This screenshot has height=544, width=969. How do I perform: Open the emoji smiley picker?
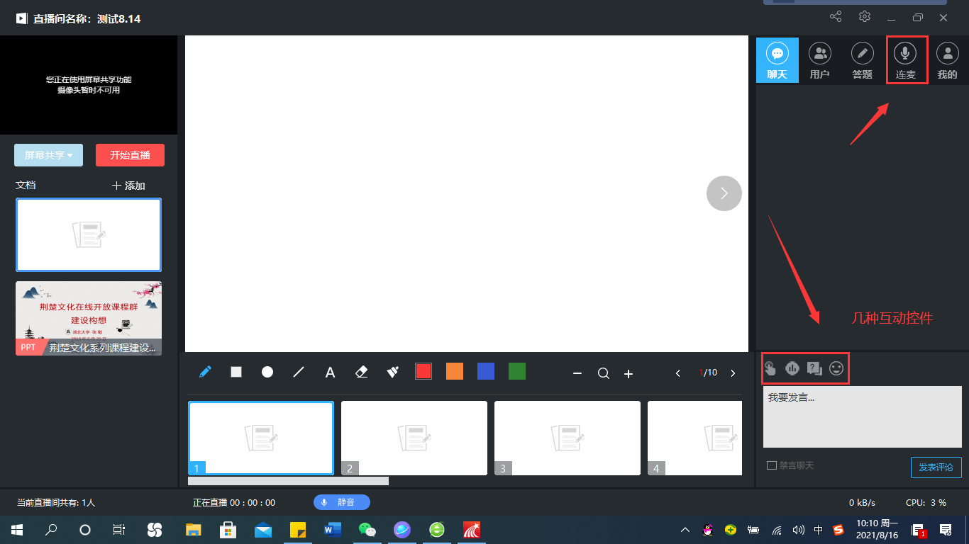pyautogui.click(x=837, y=368)
